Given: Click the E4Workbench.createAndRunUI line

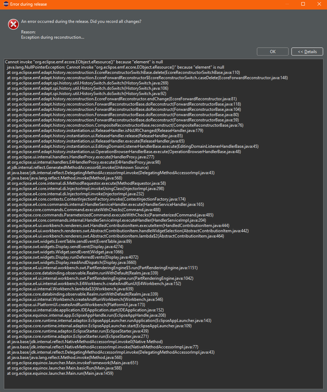Looking at the screenshot, I should pyautogui.click(x=94, y=283).
